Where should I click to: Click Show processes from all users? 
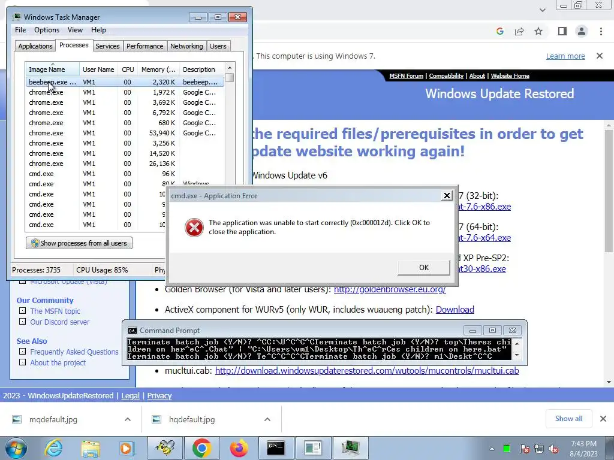tap(79, 243)
